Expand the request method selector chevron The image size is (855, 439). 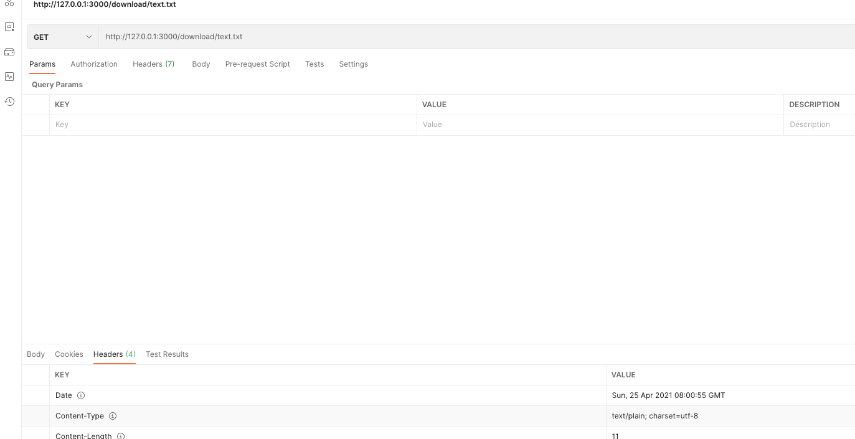tap(89, 37)
